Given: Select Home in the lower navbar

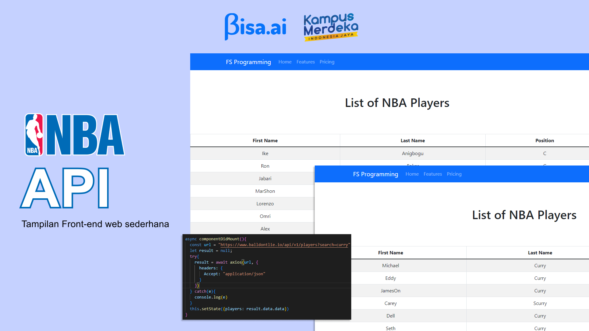Looking at the screenshot, I should [412, 174].
